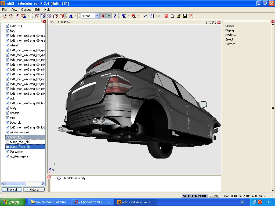
Task: Save the file with floppy icon
Action: 185,16
